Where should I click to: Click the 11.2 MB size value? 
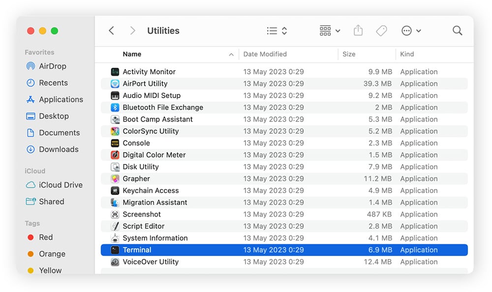378,179
